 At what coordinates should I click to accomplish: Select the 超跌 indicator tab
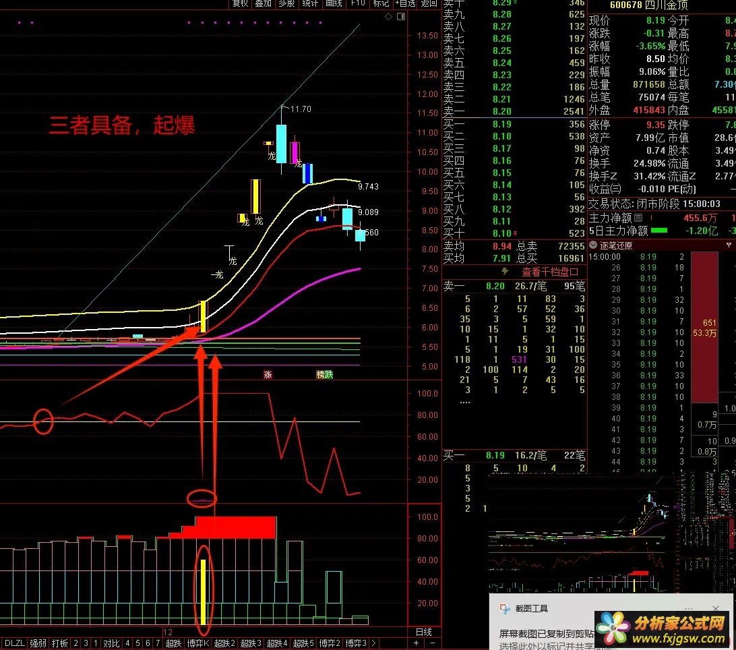[173, 643]
